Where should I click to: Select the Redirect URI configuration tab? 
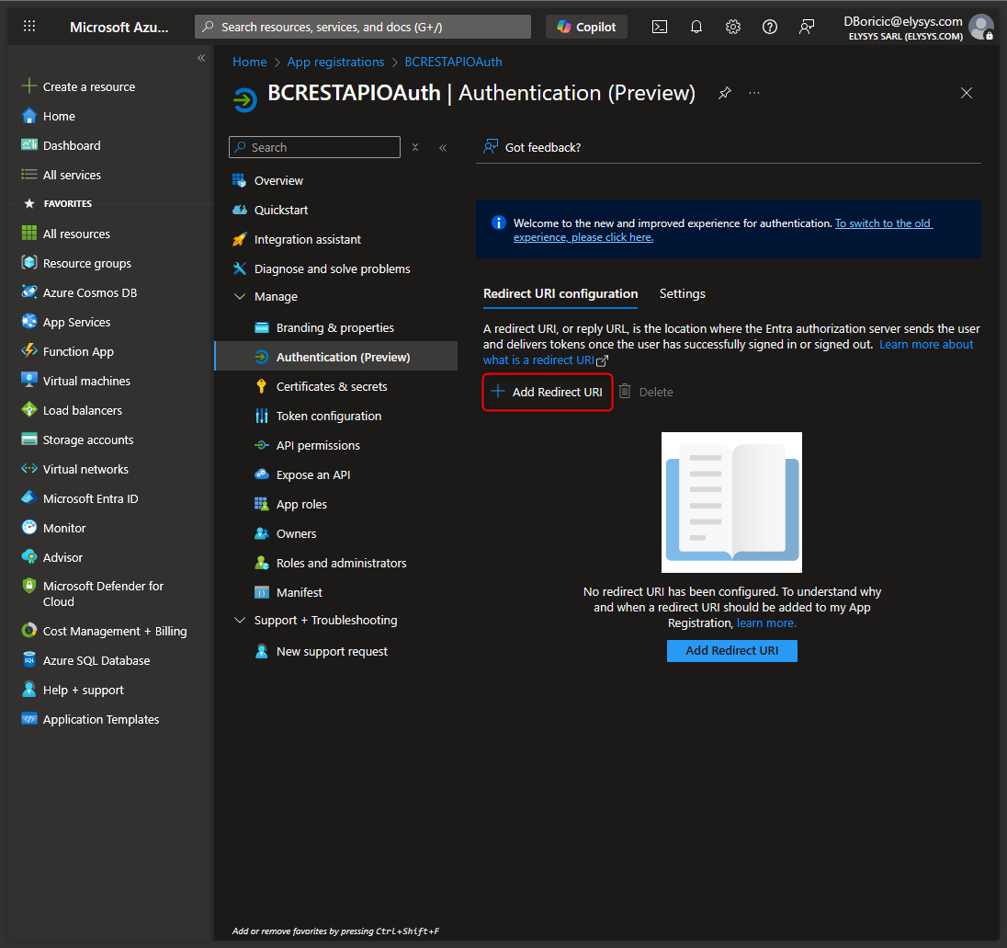(560, 294)
